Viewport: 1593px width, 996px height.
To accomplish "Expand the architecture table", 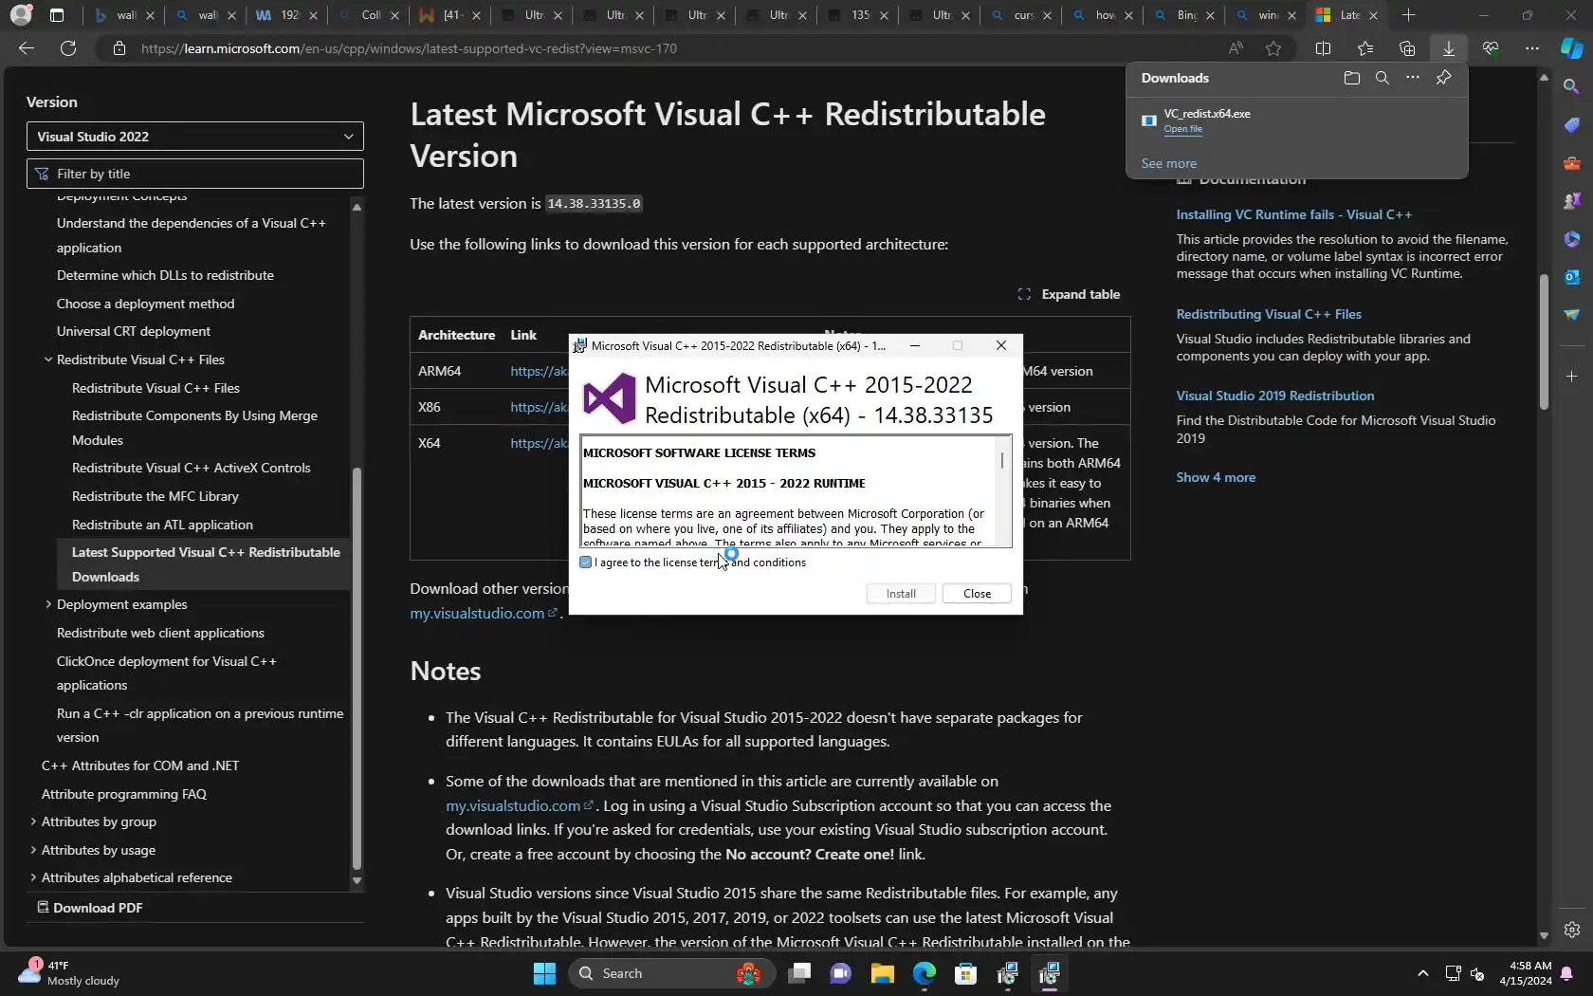I will click(x=1069, y=294).
